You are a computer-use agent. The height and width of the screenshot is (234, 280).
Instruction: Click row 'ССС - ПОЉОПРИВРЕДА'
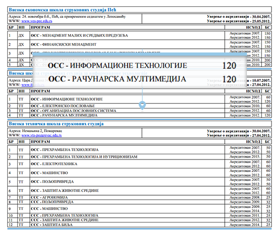[x=139, y=202]
